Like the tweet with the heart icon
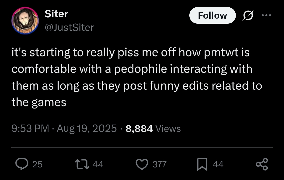 click(x=142, y=164)
